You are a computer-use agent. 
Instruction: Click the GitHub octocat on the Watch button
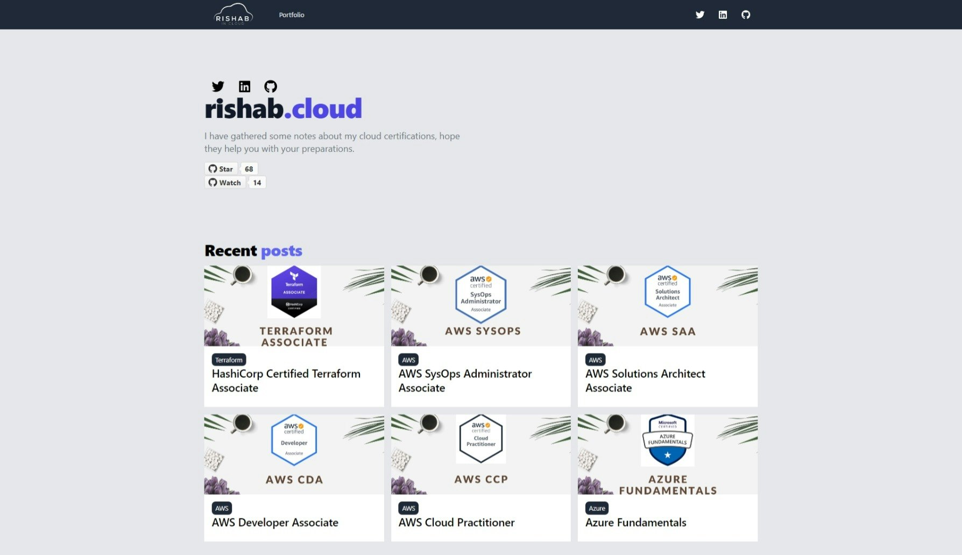(213, 182)
